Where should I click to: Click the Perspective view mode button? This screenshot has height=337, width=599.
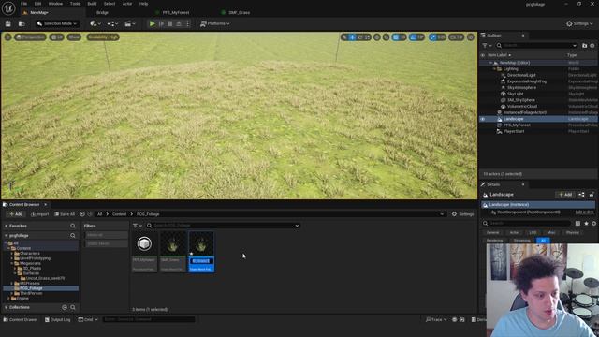(30, 37)
